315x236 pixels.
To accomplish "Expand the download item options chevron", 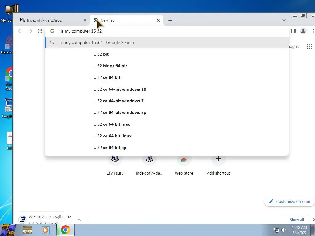I will 79,220.
